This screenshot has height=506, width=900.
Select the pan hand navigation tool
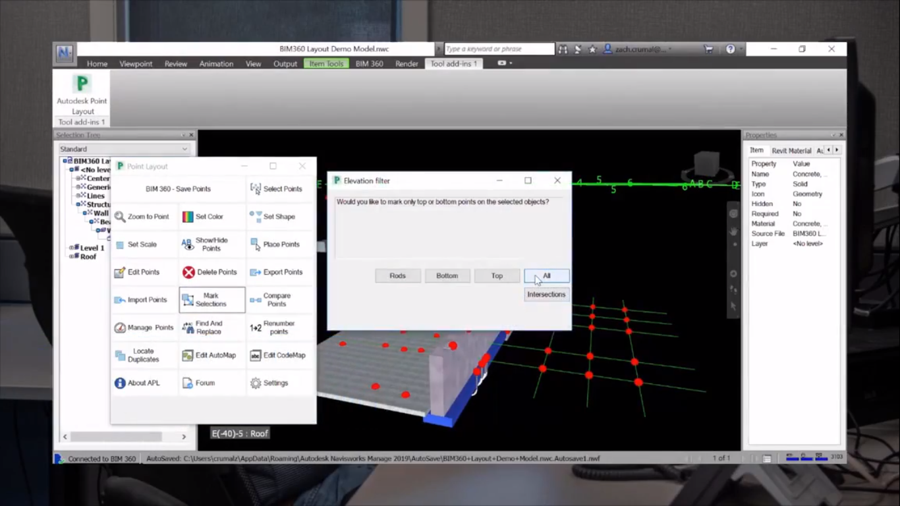point(733,231)
